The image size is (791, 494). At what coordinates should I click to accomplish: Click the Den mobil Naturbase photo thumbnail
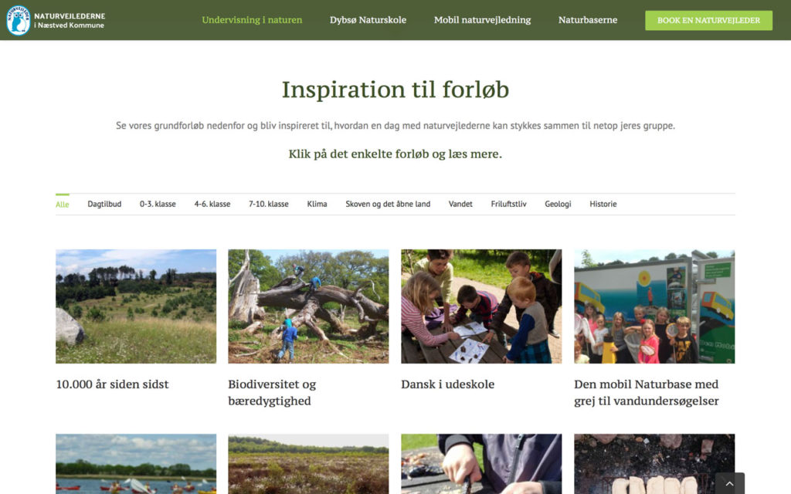[654, 306]
